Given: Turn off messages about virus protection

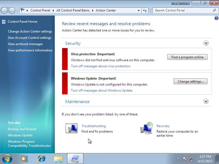Looking at the screenshot, I should 100,66.
